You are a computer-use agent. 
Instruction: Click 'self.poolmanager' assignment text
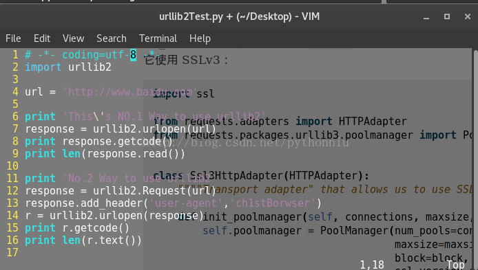[252, 231]
